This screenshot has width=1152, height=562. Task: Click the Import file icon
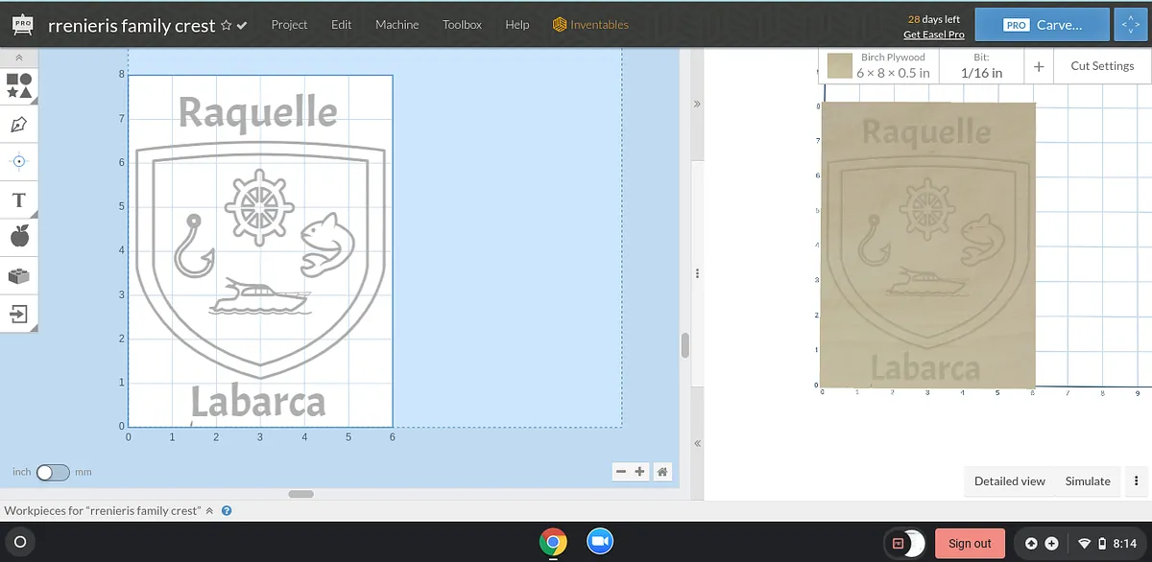point(19,314)
